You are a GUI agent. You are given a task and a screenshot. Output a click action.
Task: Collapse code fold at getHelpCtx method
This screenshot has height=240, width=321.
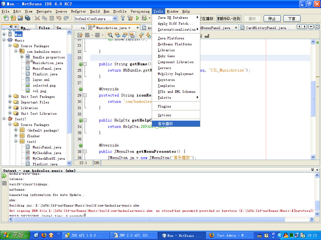click(x=85, y=120)
